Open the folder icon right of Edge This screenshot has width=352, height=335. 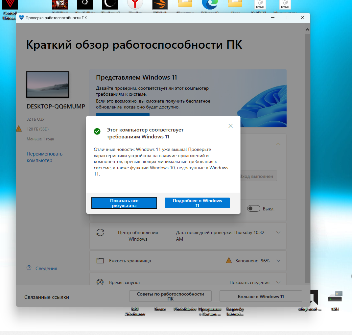[235, 3]
